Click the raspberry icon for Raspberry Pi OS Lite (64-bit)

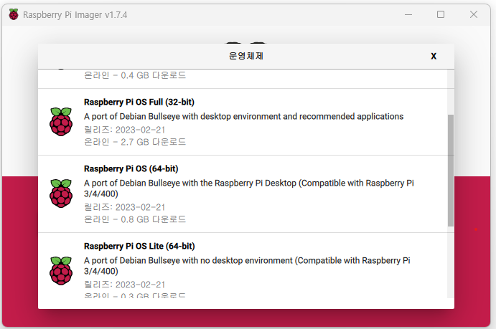(x=61, y=271)
